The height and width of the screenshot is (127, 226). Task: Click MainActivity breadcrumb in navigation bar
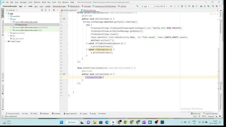[73, 6]
